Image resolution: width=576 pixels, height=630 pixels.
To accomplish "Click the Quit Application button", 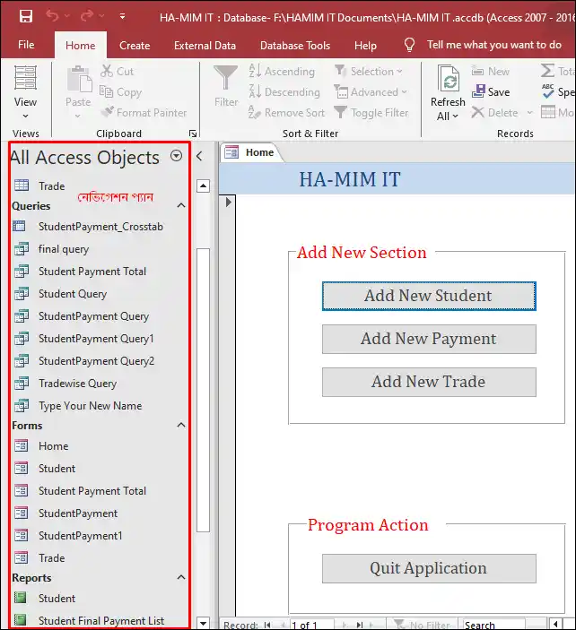I will click(x=429, y=568).
